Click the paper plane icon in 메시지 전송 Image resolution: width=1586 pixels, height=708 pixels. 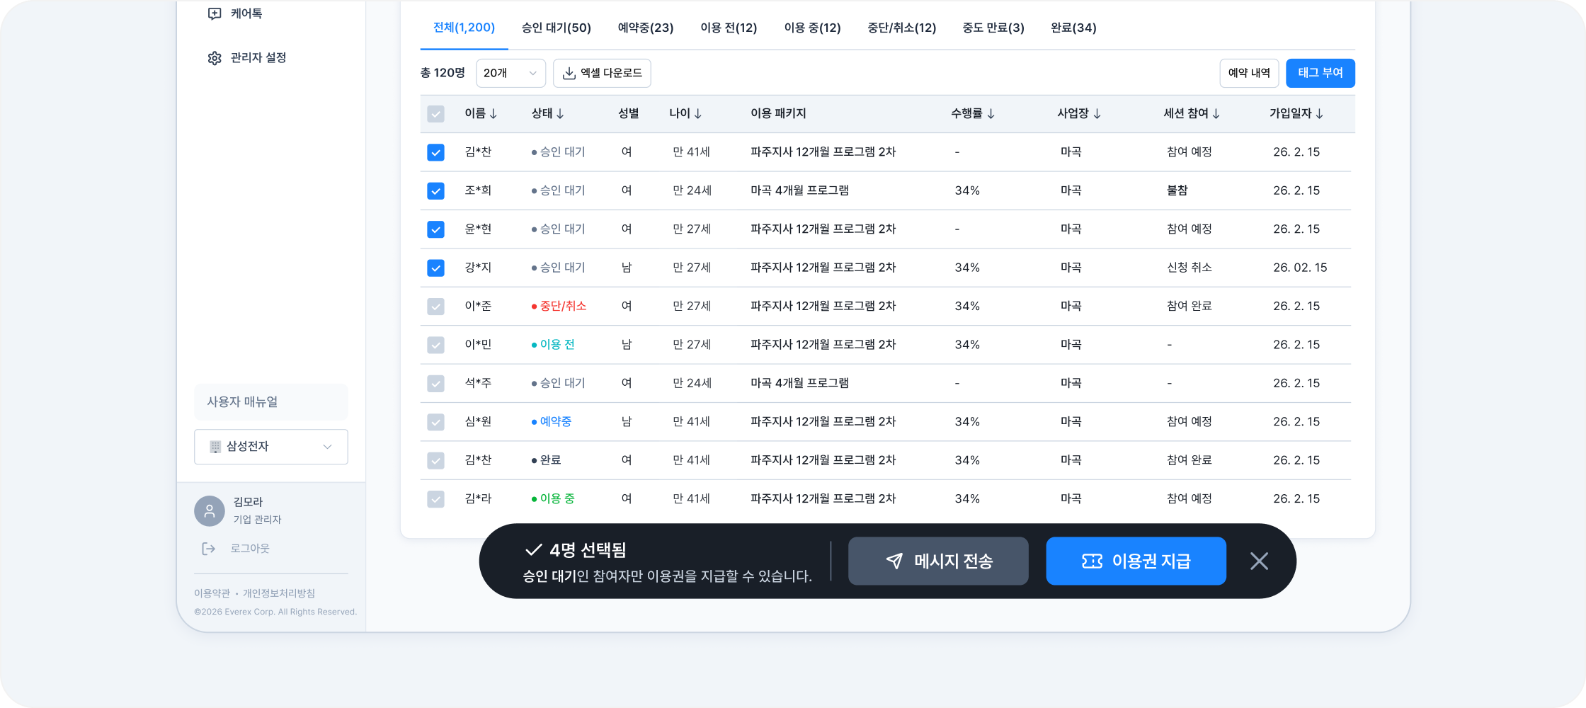895,561
